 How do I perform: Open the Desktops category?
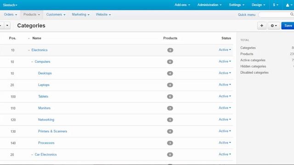tap(45, 73)
